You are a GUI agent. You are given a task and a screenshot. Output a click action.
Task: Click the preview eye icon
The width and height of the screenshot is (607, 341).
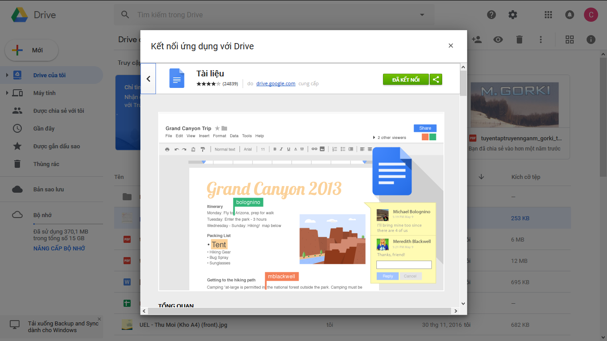pyautogui.click(x=498, y=40)
